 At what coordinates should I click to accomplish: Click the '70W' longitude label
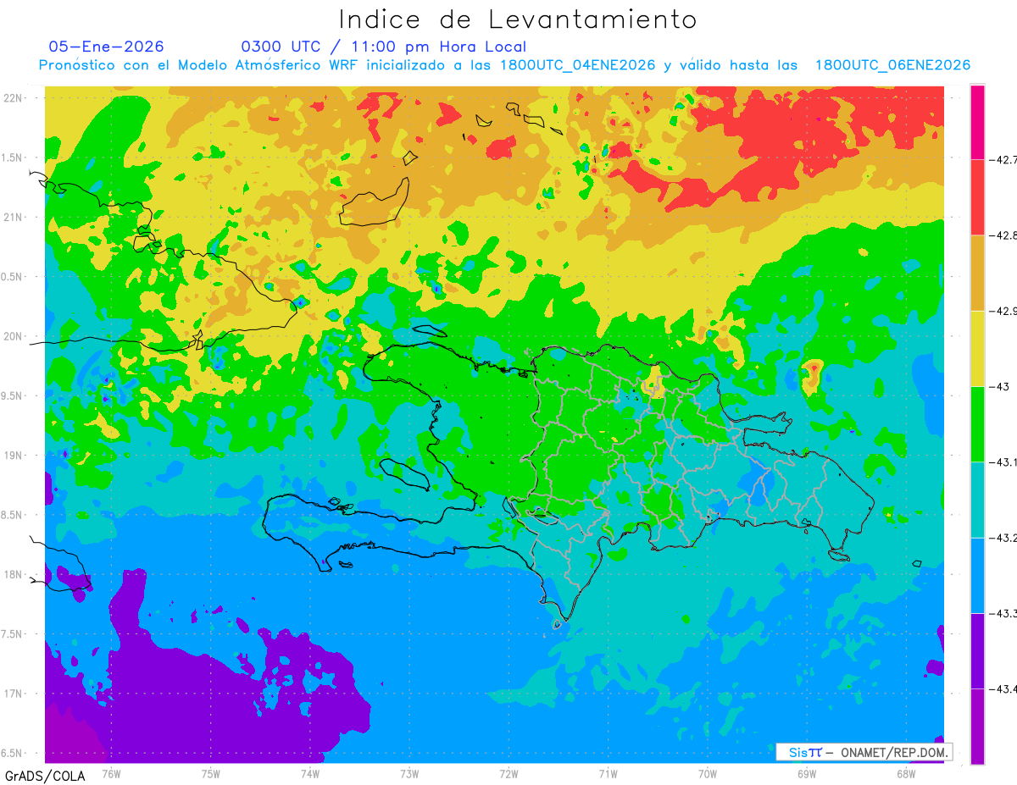pos(707,774)
